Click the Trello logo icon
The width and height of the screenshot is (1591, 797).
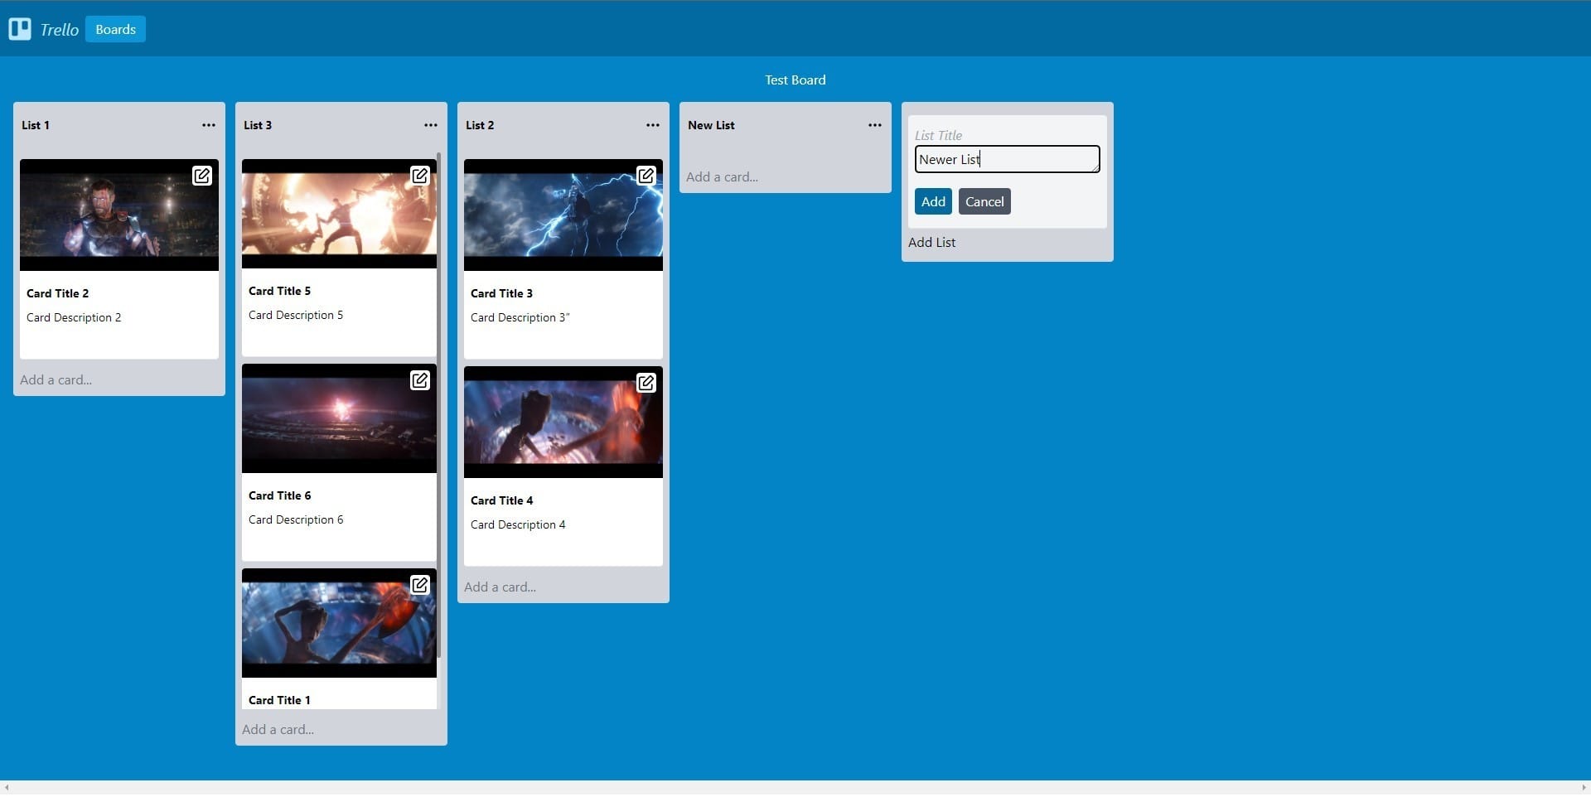pyautogui.click(x=20, y=29)
